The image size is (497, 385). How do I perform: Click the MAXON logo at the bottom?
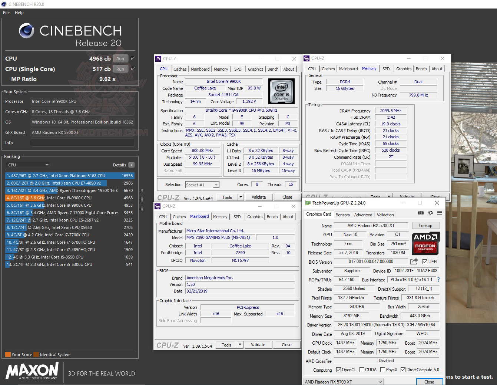32,371
